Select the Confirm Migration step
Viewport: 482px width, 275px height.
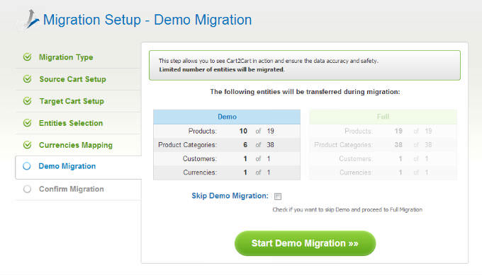(x=72, y=189)
